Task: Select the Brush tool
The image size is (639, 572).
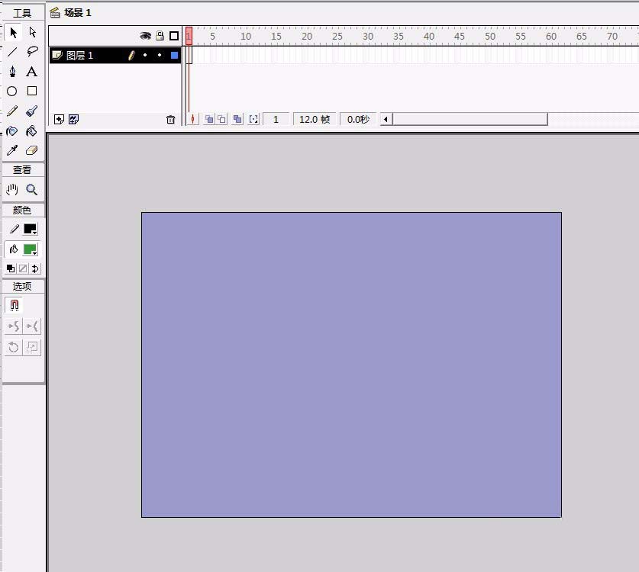Action: pyautogui.click(x=32, y=111)
